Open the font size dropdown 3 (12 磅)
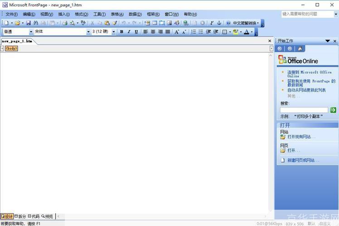Image resolution: width=339 pixels, height=226 pixels. point(113,32)
